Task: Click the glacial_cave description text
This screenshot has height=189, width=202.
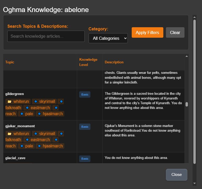Action: pos(136,158)
